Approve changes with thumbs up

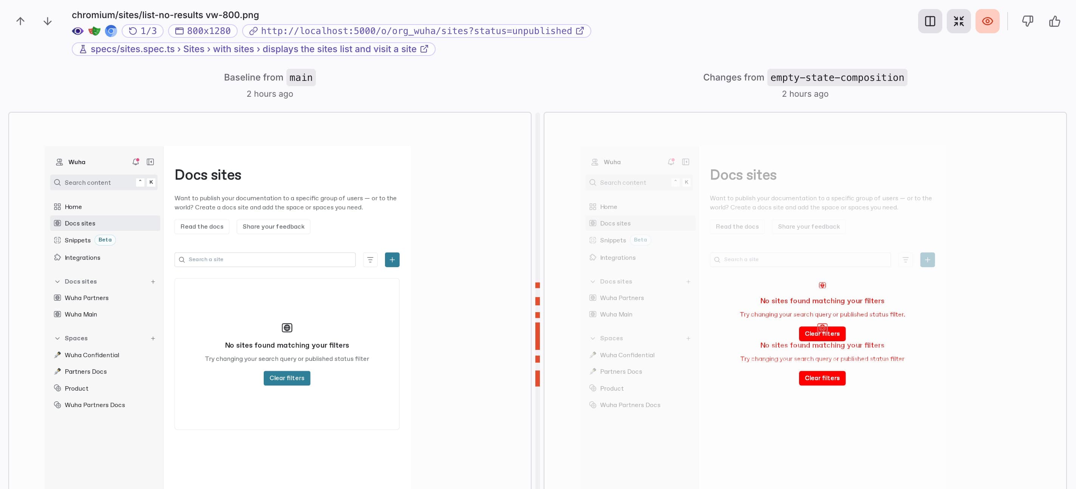tap(1055, 21)
